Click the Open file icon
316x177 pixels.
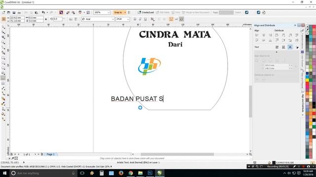point(9,12)
